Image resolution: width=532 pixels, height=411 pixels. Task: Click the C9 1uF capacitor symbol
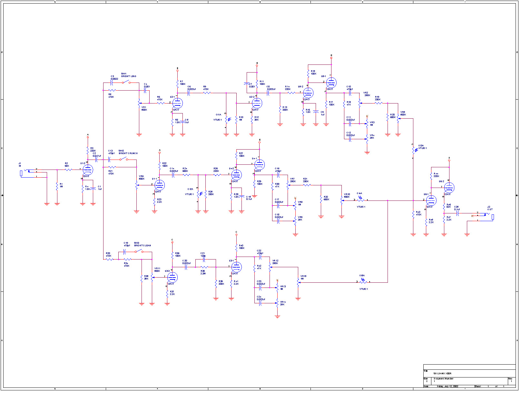click(x=316, y=112)
